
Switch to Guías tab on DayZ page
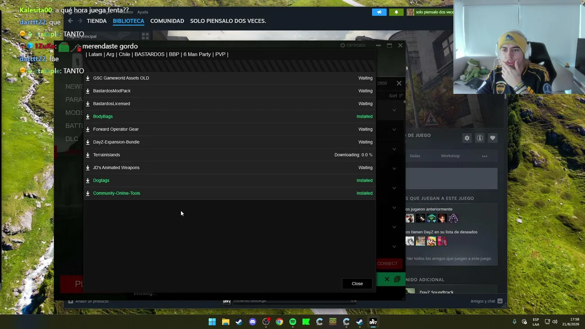415,156
